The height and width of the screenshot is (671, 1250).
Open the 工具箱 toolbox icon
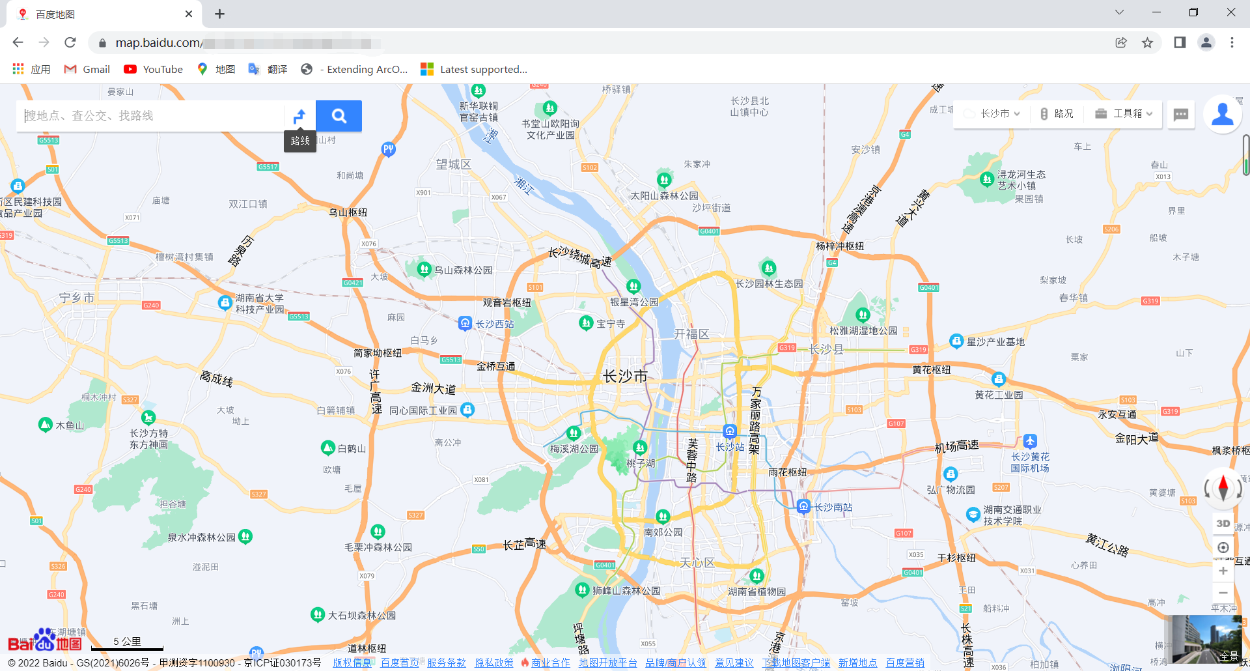pos(1101,113)
